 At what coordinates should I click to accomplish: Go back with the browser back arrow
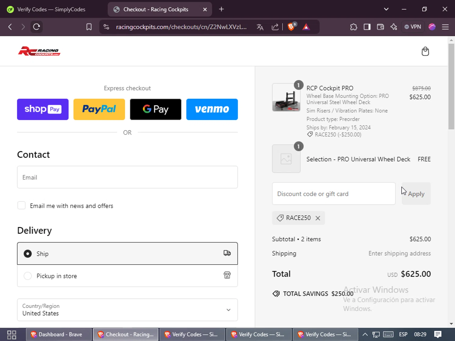10,27
